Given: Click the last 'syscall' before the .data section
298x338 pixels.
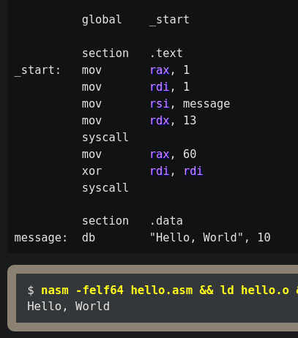Looking at the screenshot, I should tap(105, 188).
